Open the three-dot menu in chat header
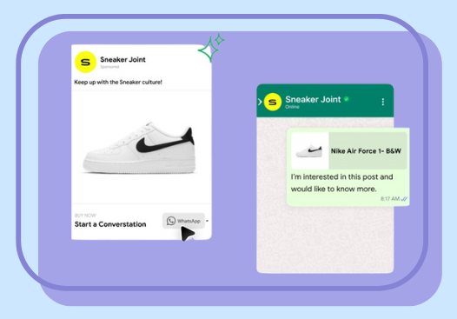 [382, 102]
